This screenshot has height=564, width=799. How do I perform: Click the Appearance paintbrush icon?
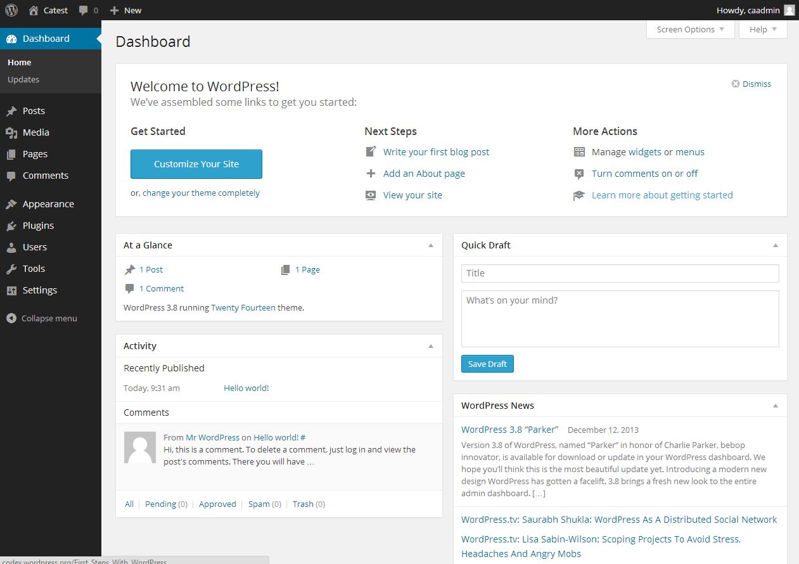(x=11, y=204)
